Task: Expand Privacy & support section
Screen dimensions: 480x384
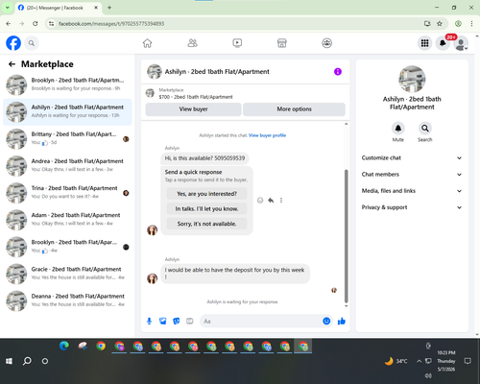Action: pyautogui.click(x=412, y=207)
